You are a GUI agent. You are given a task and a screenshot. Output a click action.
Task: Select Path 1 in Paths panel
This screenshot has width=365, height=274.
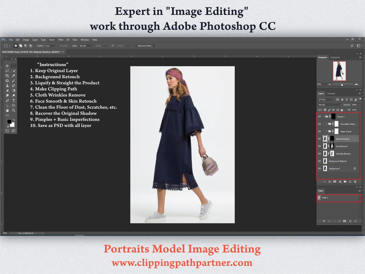pos(339,198)
